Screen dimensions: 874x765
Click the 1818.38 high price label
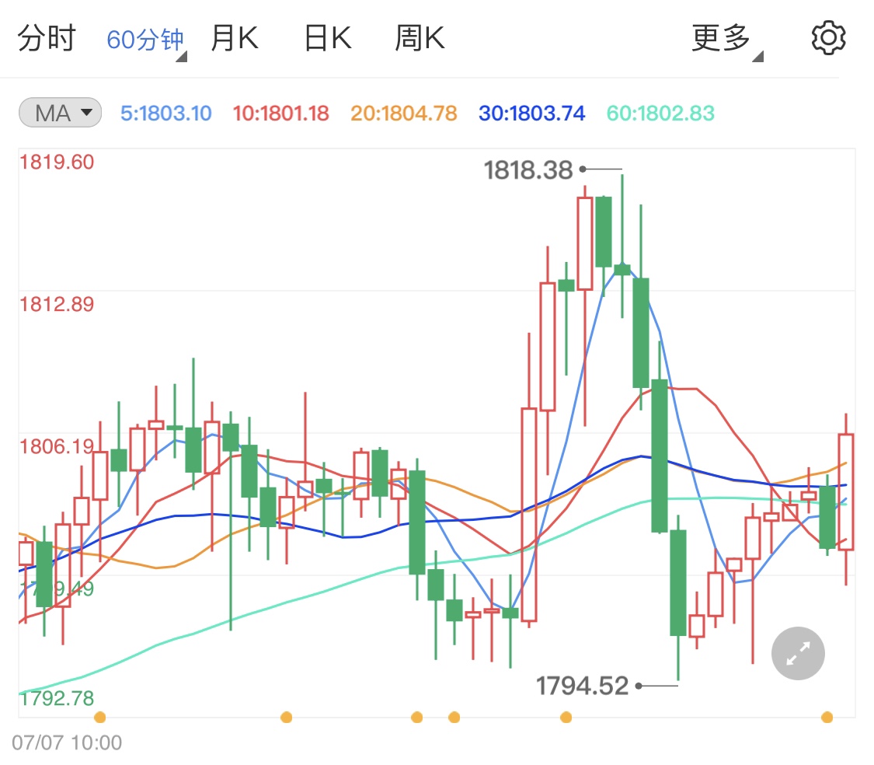528,170
